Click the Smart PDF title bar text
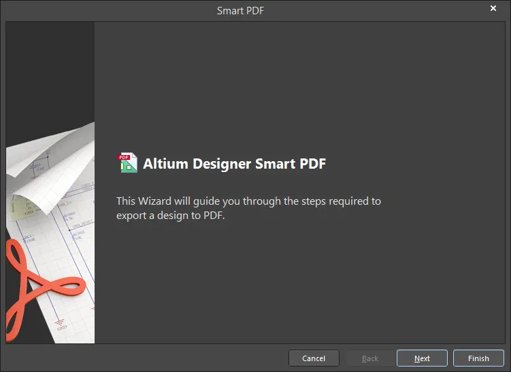This screenshot has height=372, width=511. coord(240,11)
